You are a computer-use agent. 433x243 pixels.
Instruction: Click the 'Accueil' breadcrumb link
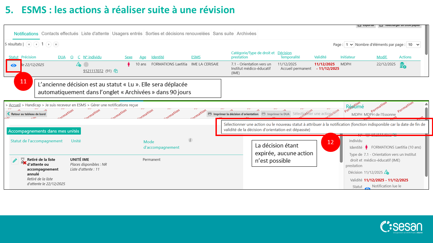15,105
